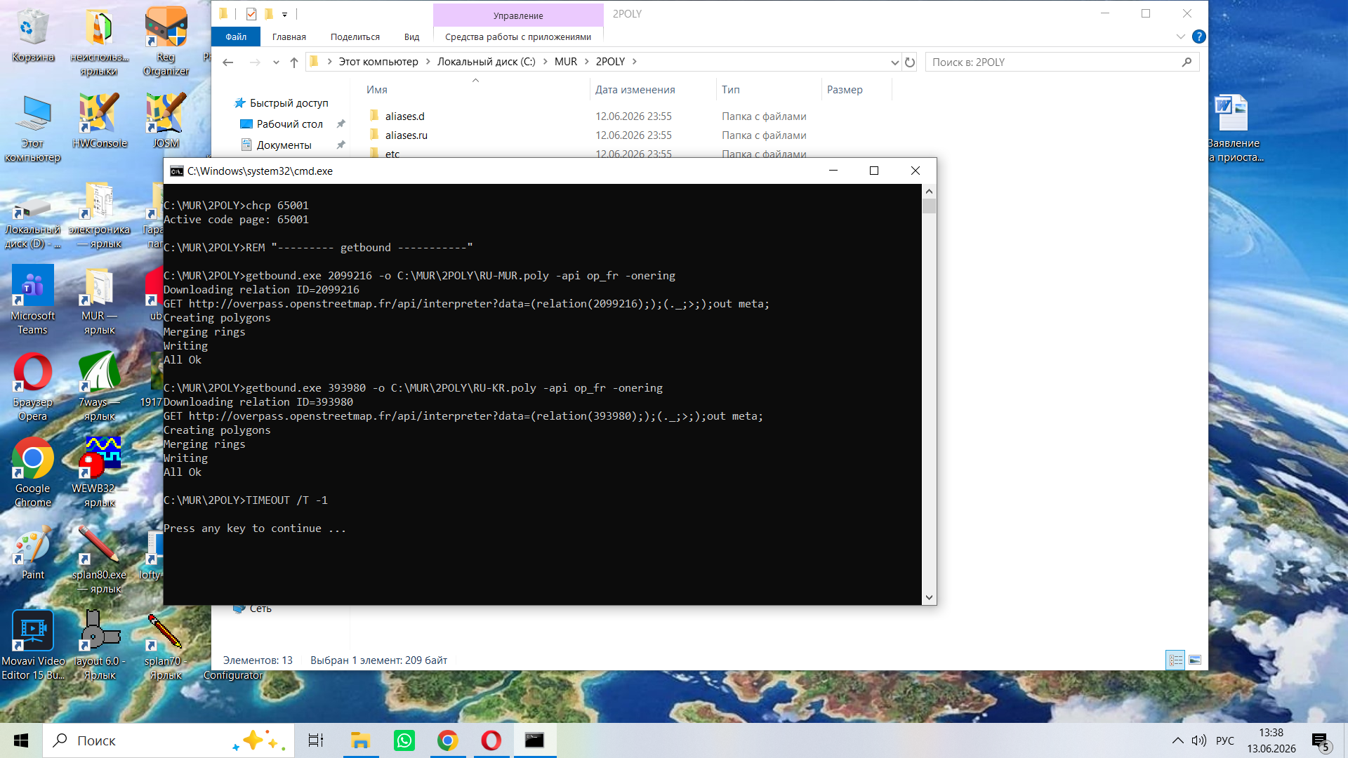This screenshot has height=758, width=1348.
Task: Open the электроника ярлык folder shortcut
Action: [99, 215]
